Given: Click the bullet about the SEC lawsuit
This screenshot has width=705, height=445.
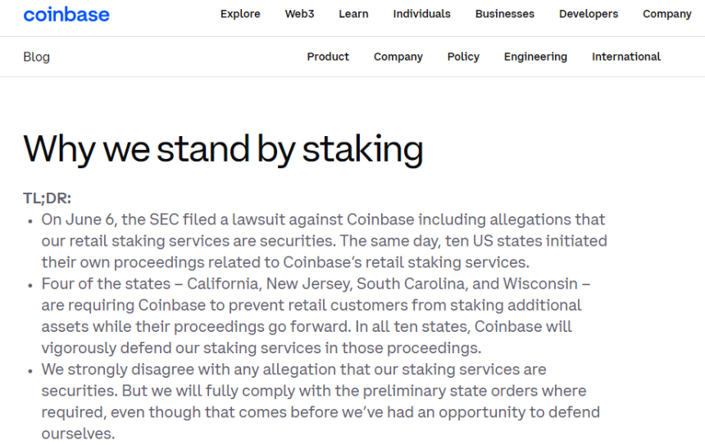Looking at the screenshot, I should (x=324, y=241).
